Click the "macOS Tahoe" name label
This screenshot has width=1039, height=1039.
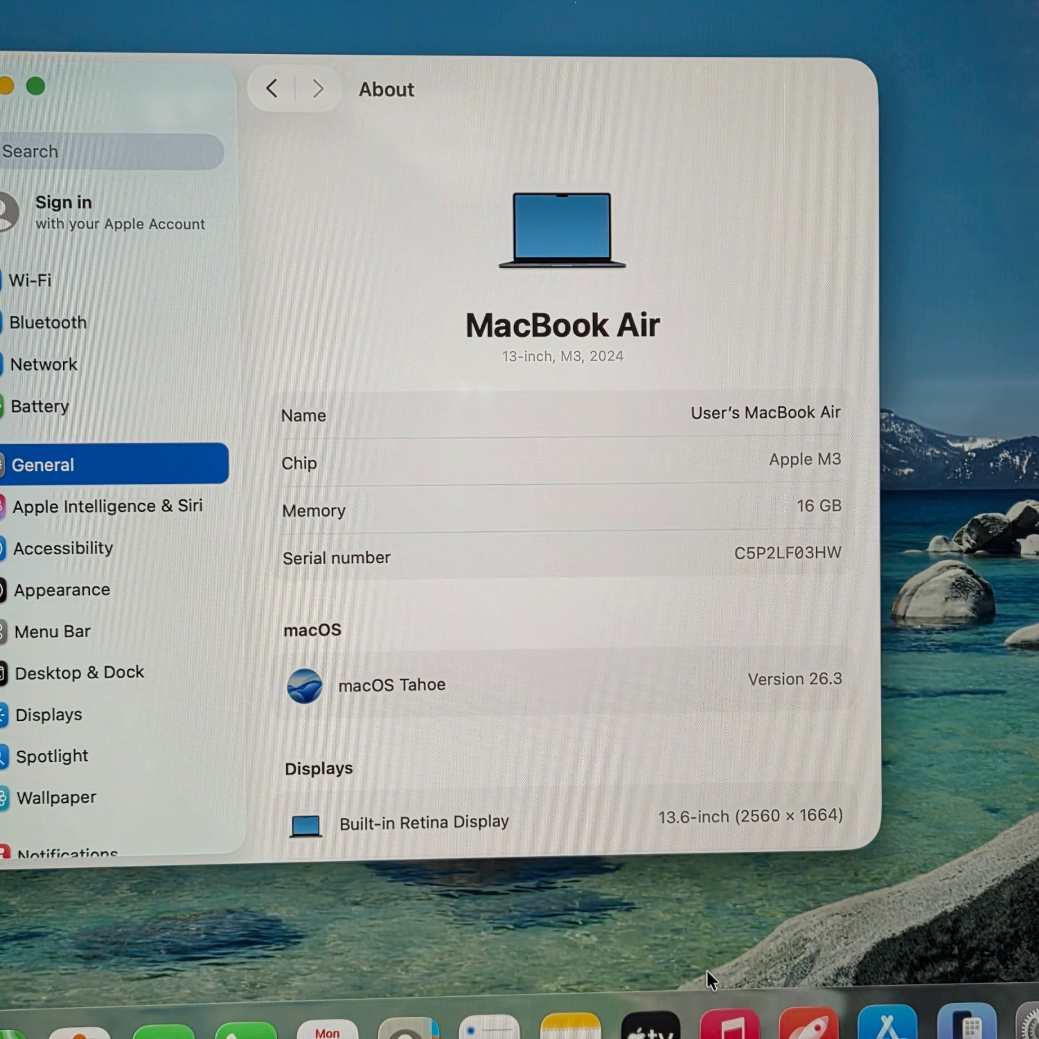[392, 685]
